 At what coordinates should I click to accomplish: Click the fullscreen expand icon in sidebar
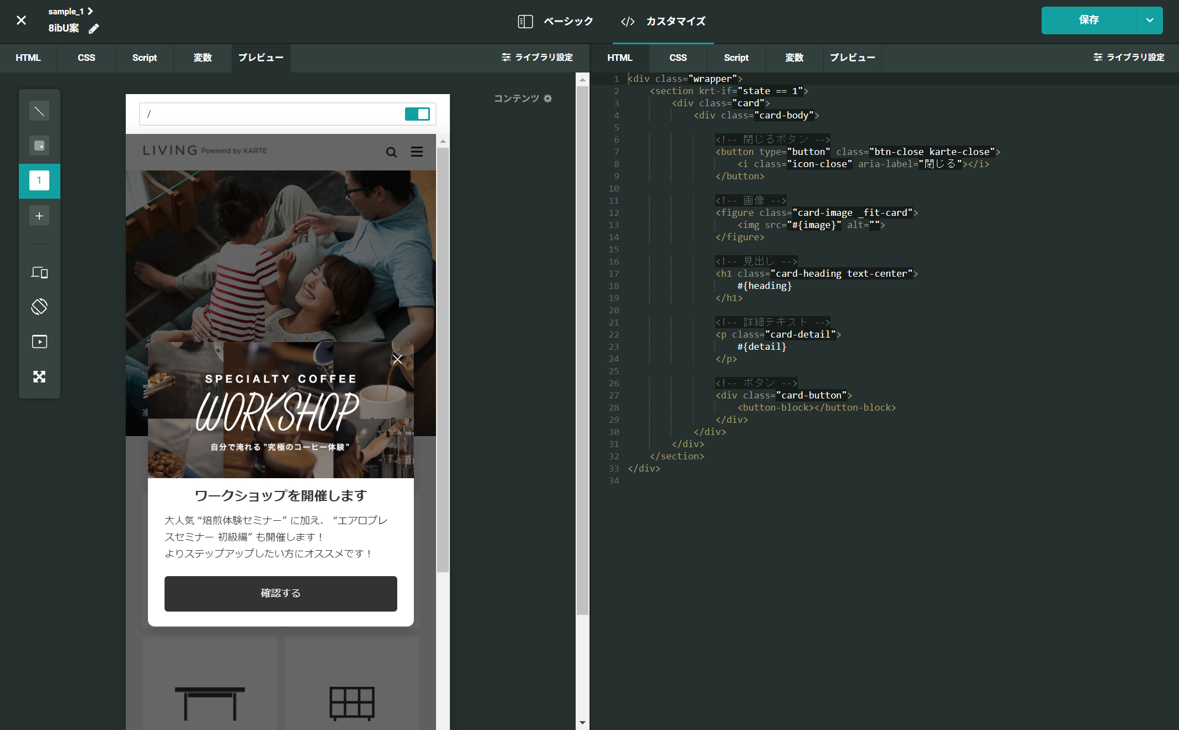39,377
